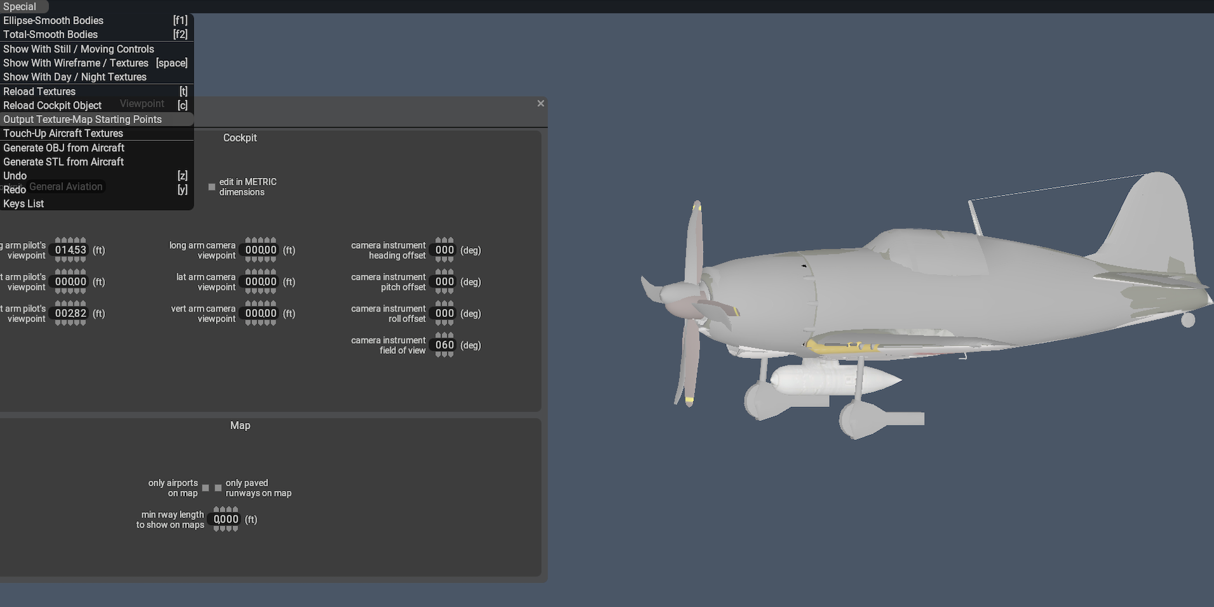
Task: Check only airports on map
Action: click(x=206, y=488)
